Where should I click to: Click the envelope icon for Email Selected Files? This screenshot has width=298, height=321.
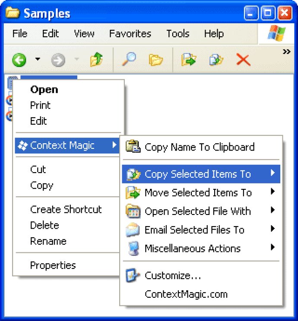click(133, 230)
